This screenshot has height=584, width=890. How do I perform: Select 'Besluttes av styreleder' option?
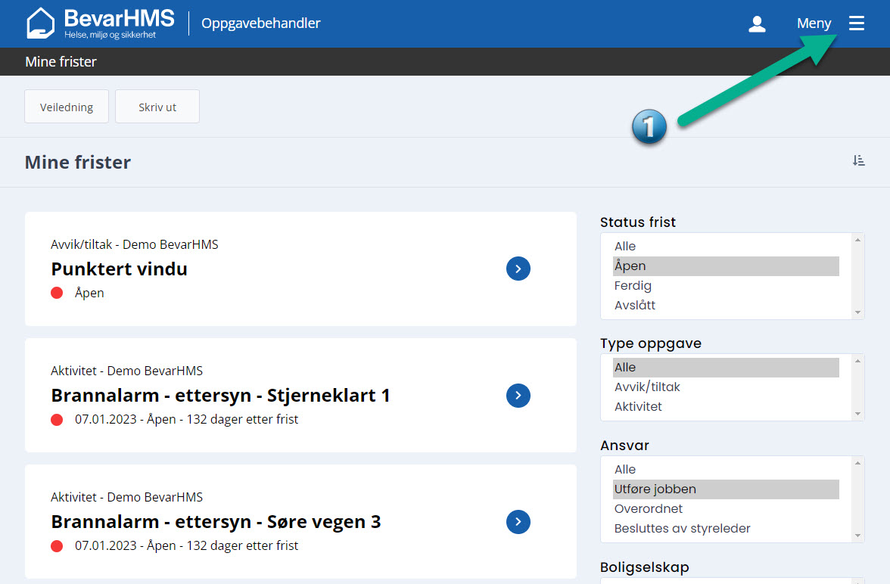point(682,528)
